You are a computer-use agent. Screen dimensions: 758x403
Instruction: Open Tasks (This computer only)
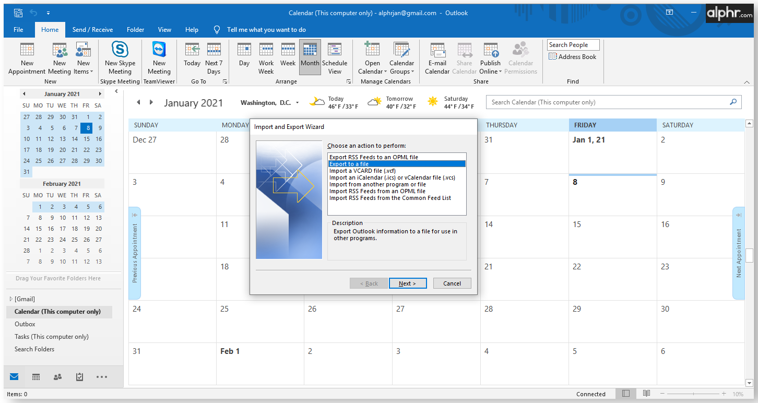coord(52,337)
